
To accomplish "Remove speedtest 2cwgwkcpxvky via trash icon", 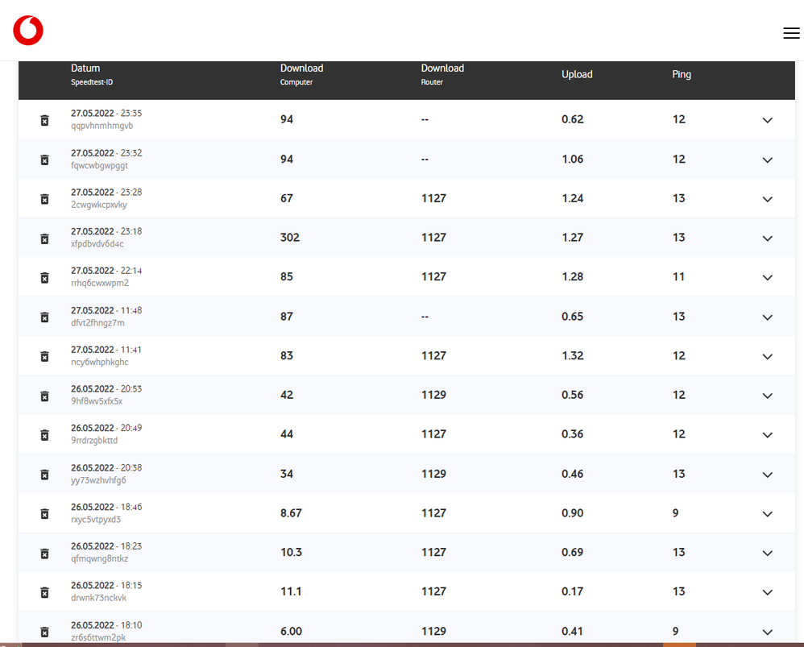I will coord(45,199).
